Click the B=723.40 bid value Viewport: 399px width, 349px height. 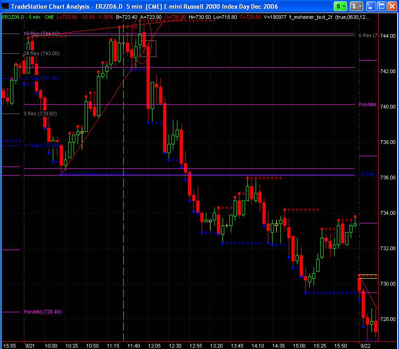click(x=126, y=17)
